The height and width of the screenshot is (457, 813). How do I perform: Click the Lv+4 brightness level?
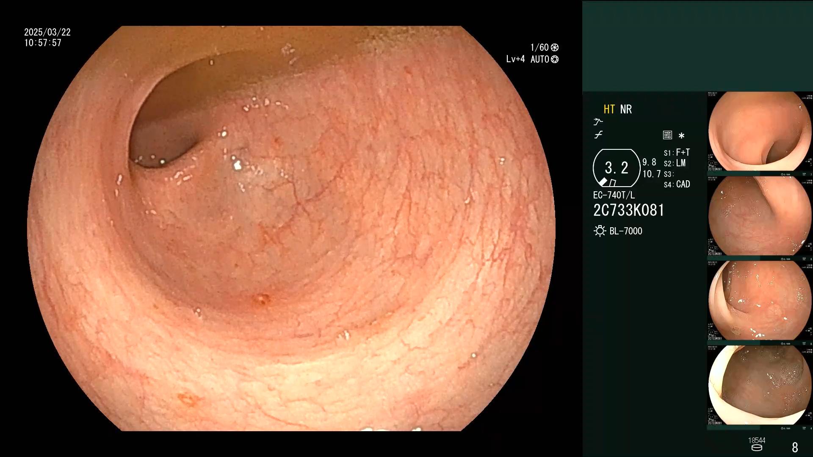515,59
